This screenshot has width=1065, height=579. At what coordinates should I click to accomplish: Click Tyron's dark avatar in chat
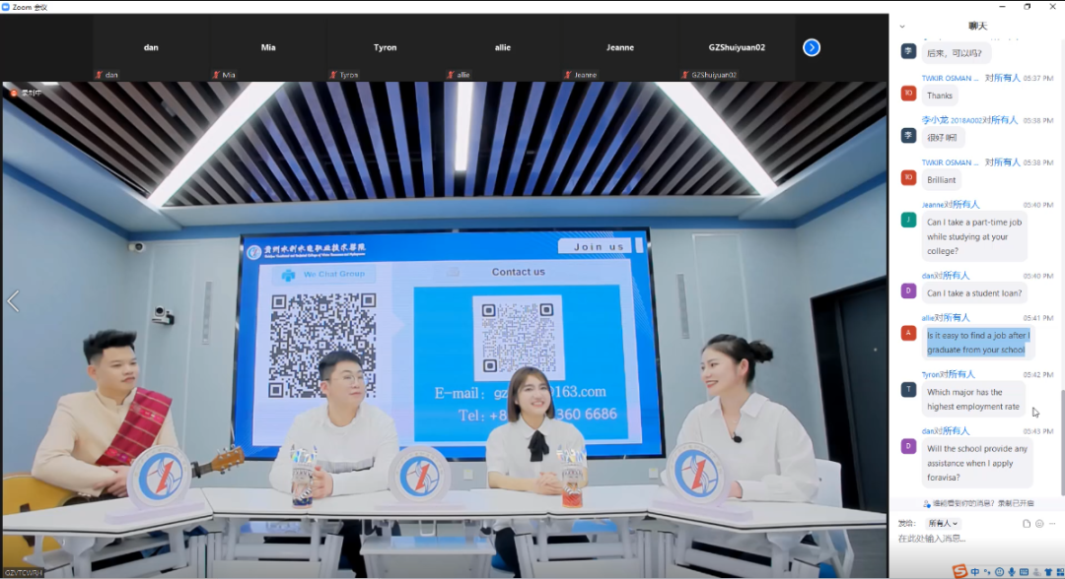pyautogui.click(x=908, y=389)
